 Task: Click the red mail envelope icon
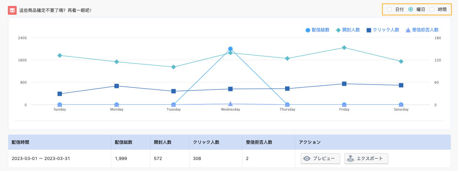click(12, 10)
